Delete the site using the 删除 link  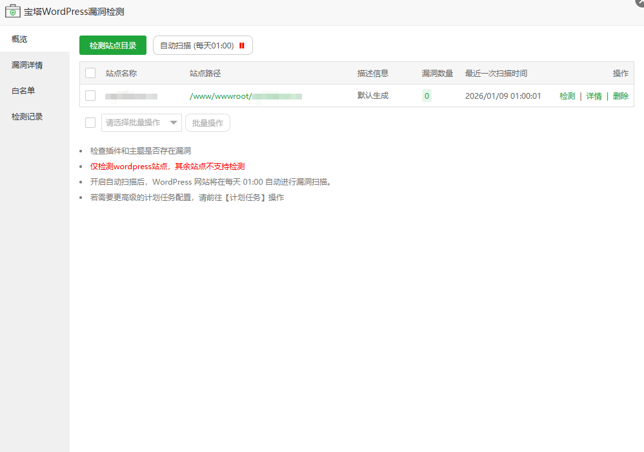620,96
